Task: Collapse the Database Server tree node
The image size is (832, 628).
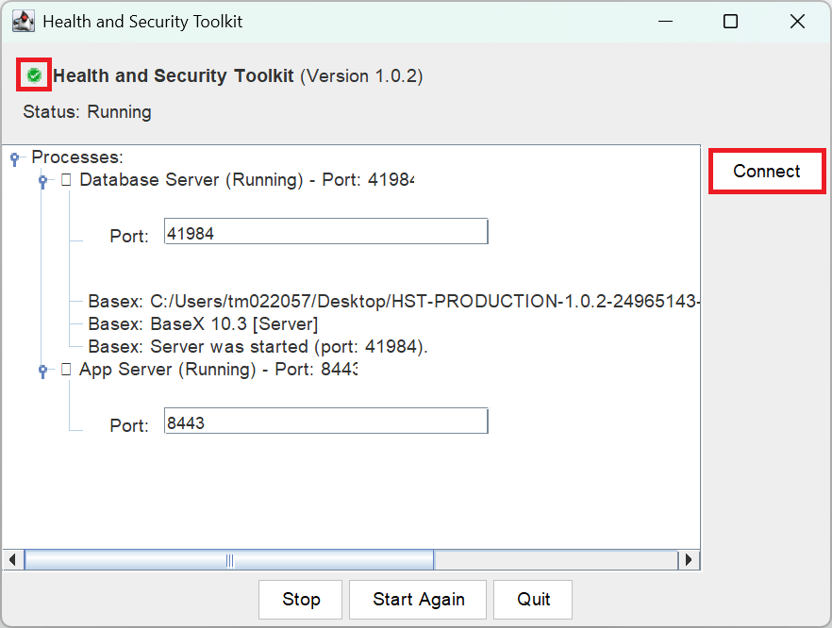Action: 43,180
